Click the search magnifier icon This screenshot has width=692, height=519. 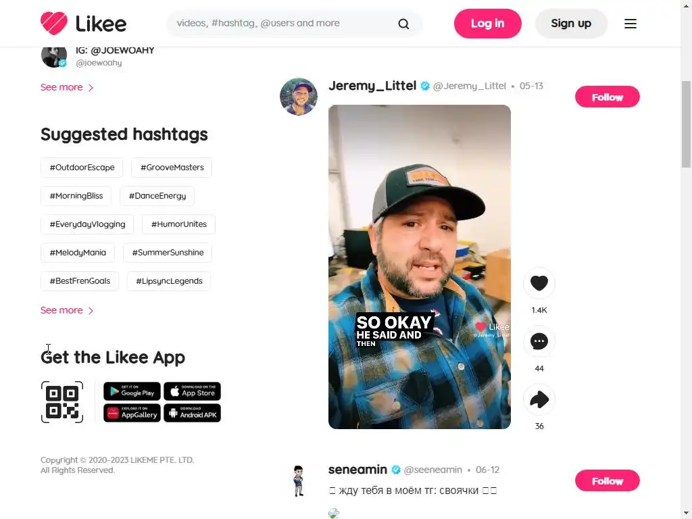pyautogui.click(x=403, y=24)
